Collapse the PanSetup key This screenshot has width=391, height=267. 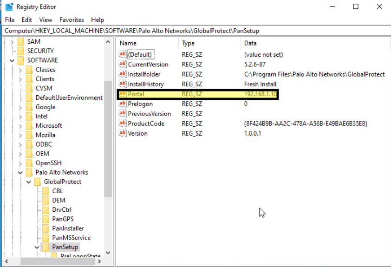click(37, 247)
